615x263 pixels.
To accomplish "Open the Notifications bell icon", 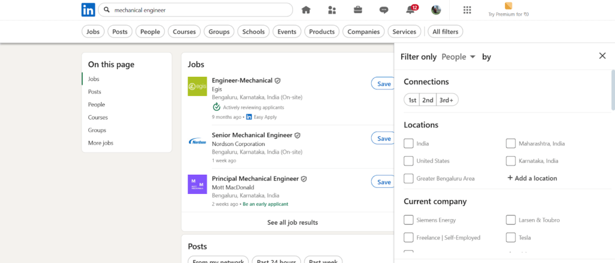I will click(x=411, y=10).
